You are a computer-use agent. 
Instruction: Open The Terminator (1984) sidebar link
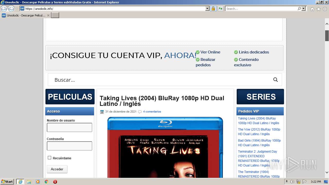259,174
